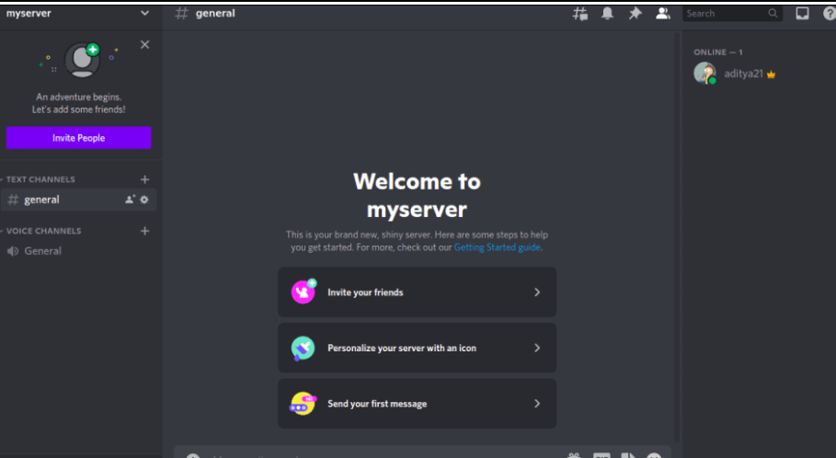Show pinned messages with the pin icon
This screenshot has height=458, width=836.
635,13
